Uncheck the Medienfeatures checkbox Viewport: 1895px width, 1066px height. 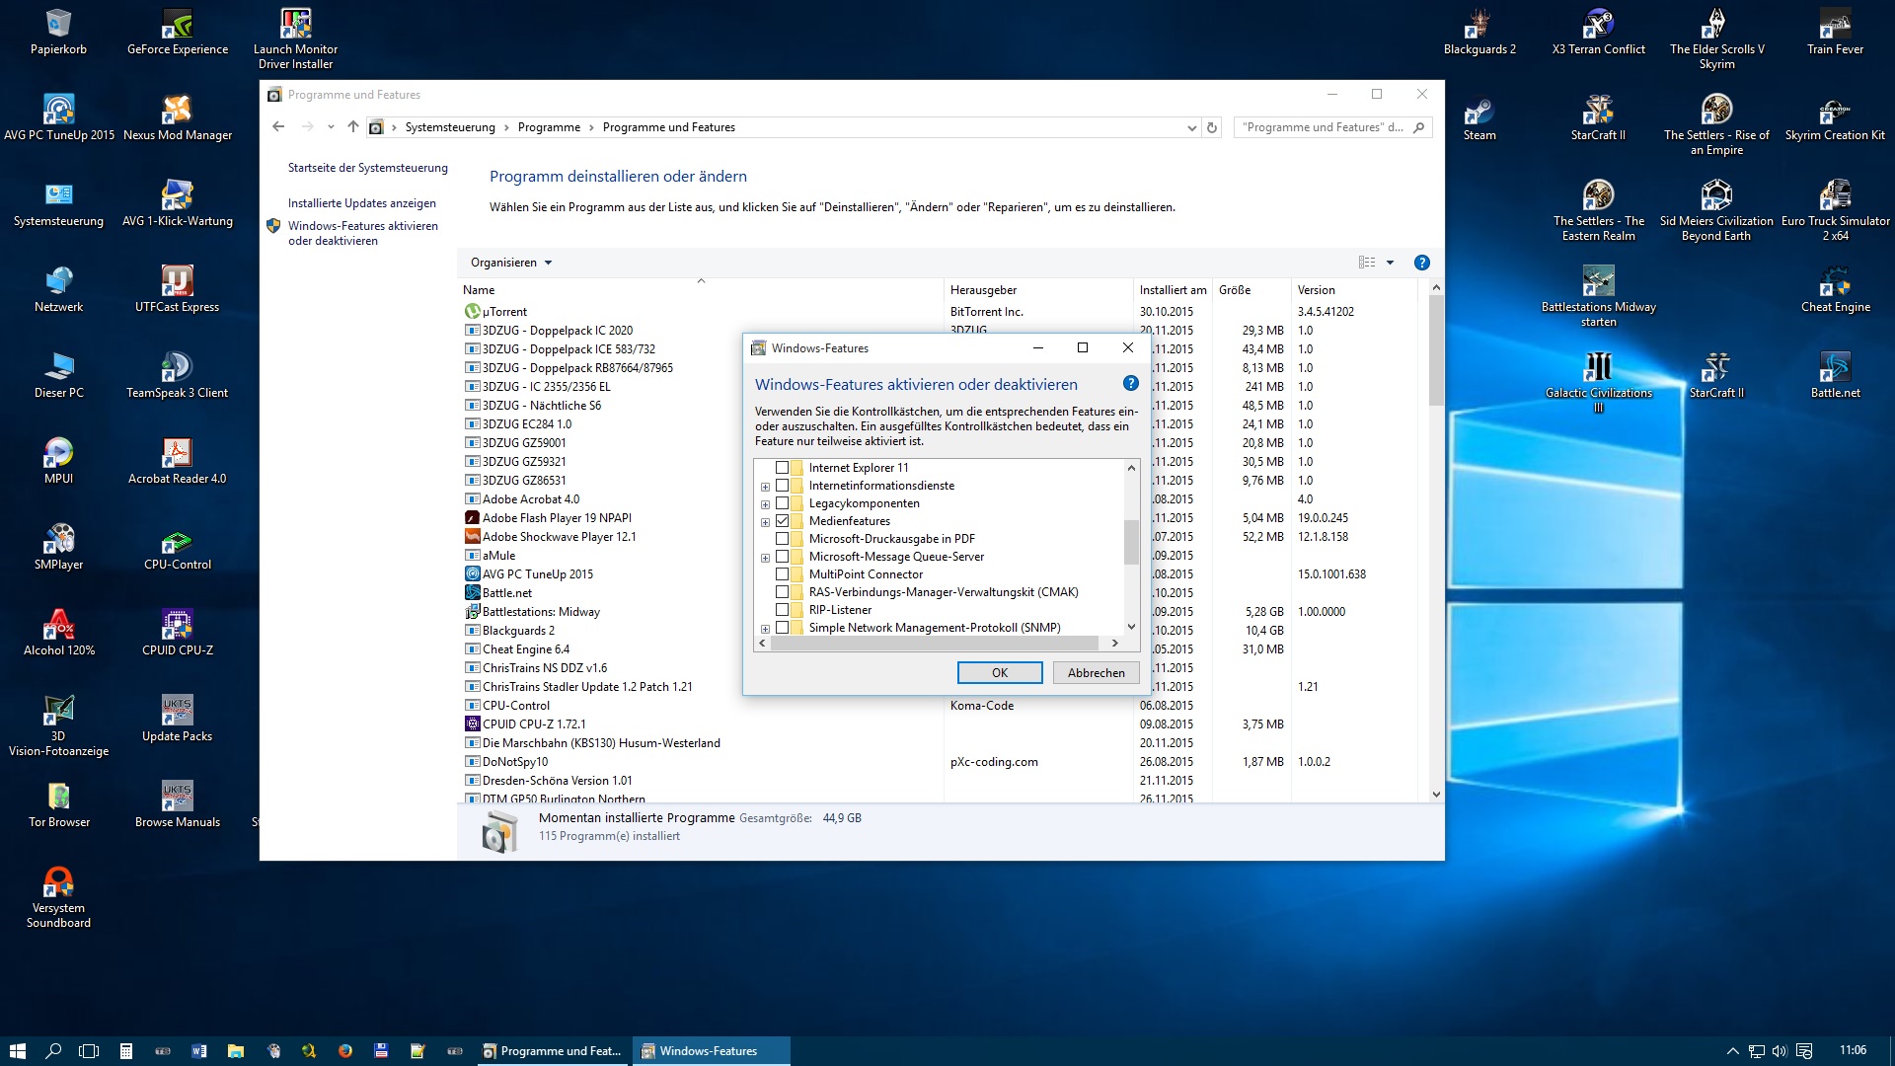782,521
